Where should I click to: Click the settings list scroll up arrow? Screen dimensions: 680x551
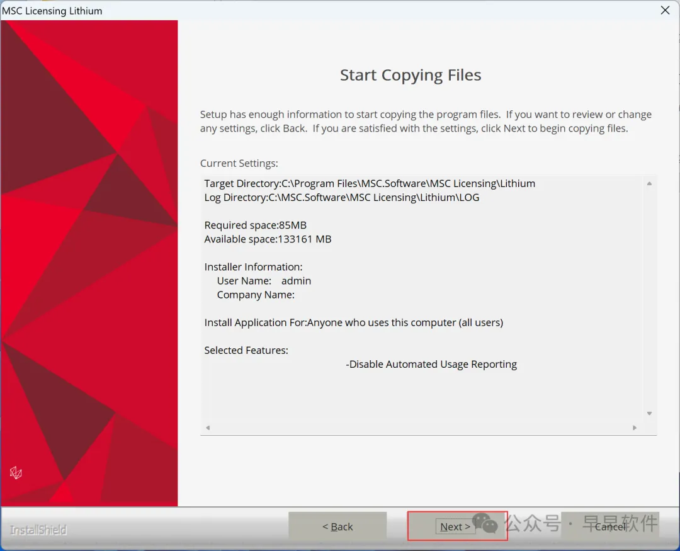tap(649, 183)
